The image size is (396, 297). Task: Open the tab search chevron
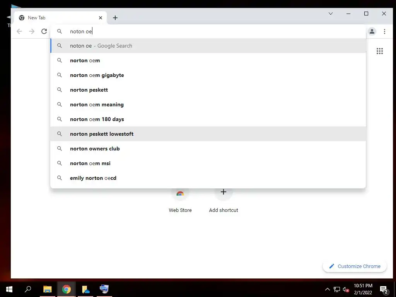click(331, 14)
